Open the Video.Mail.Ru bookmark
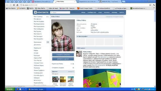This screenshot has height=91, width=161. 40,8
